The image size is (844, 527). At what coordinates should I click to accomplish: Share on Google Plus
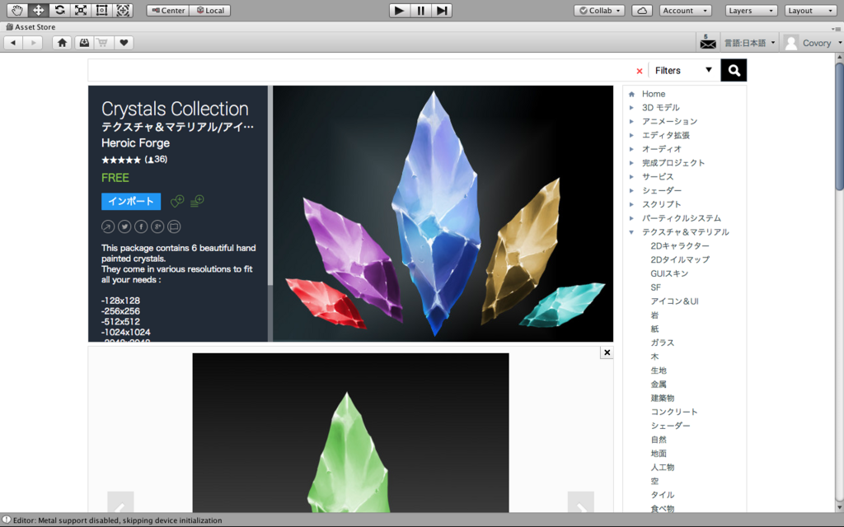pyautogui.click(x=157, y=227)
